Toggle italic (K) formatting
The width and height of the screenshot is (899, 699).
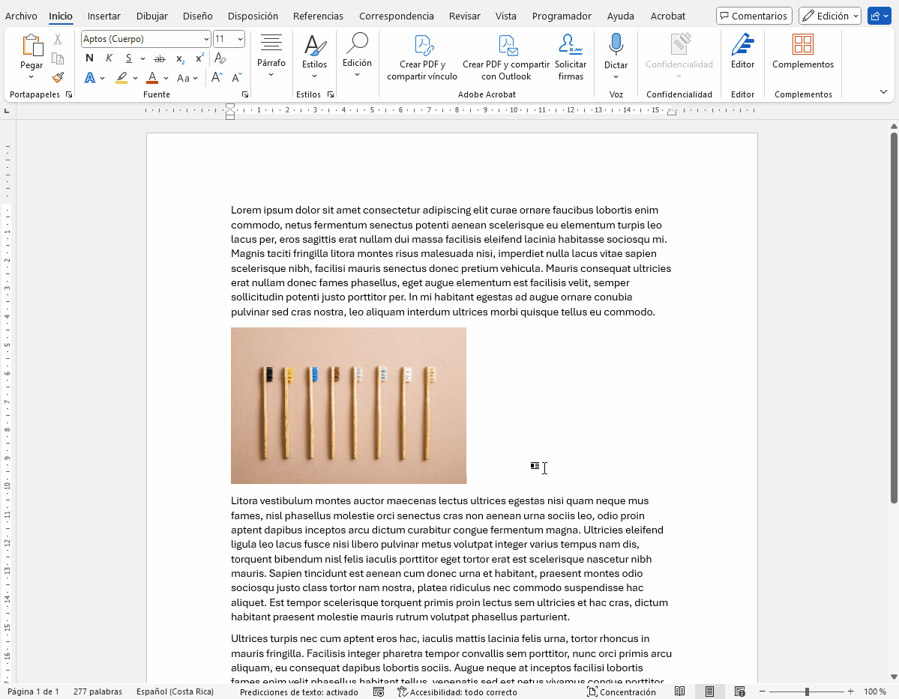coord(109,58)
